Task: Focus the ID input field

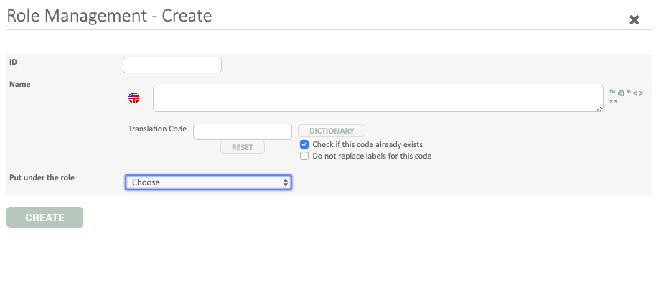Action: coord(172,65)
